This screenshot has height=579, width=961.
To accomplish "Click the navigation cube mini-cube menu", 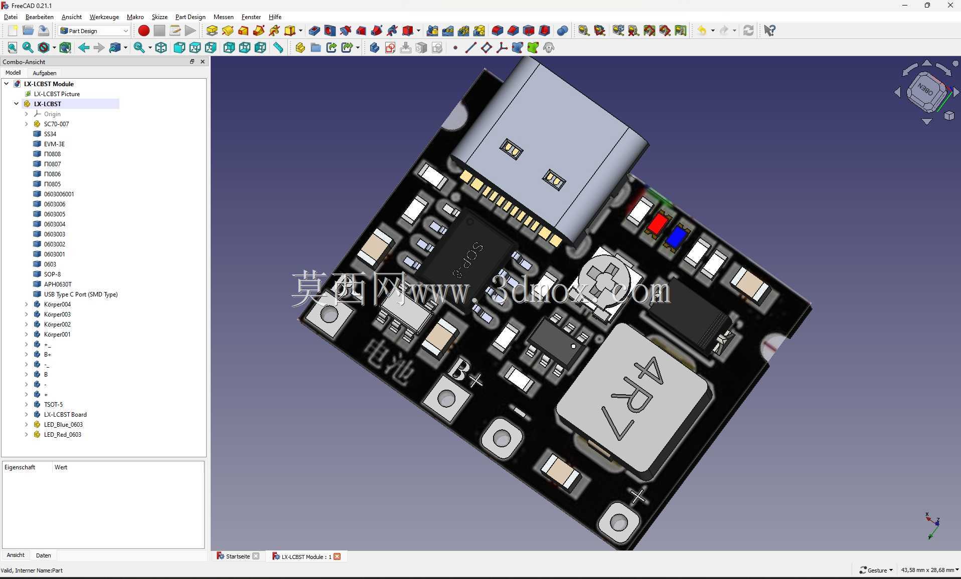I will [949, 116].
